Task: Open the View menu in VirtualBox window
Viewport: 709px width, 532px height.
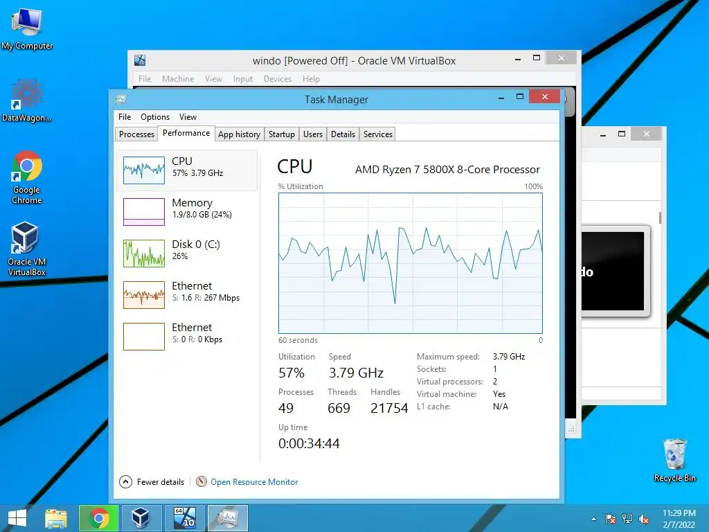Action: click(x=213, y=79)
